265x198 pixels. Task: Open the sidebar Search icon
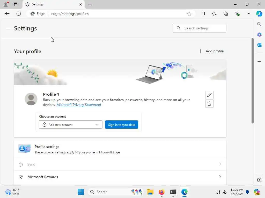tap(259, 24)
